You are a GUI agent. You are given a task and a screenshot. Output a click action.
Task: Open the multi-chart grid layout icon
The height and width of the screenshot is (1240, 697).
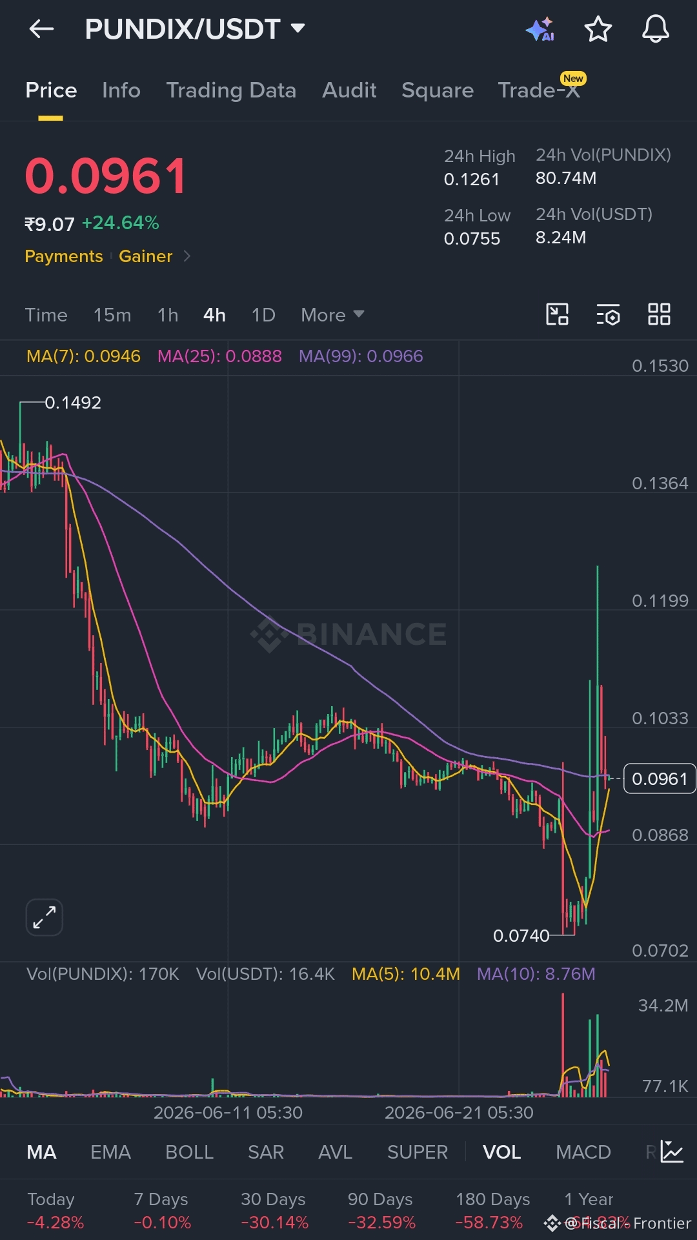[659, 314]
